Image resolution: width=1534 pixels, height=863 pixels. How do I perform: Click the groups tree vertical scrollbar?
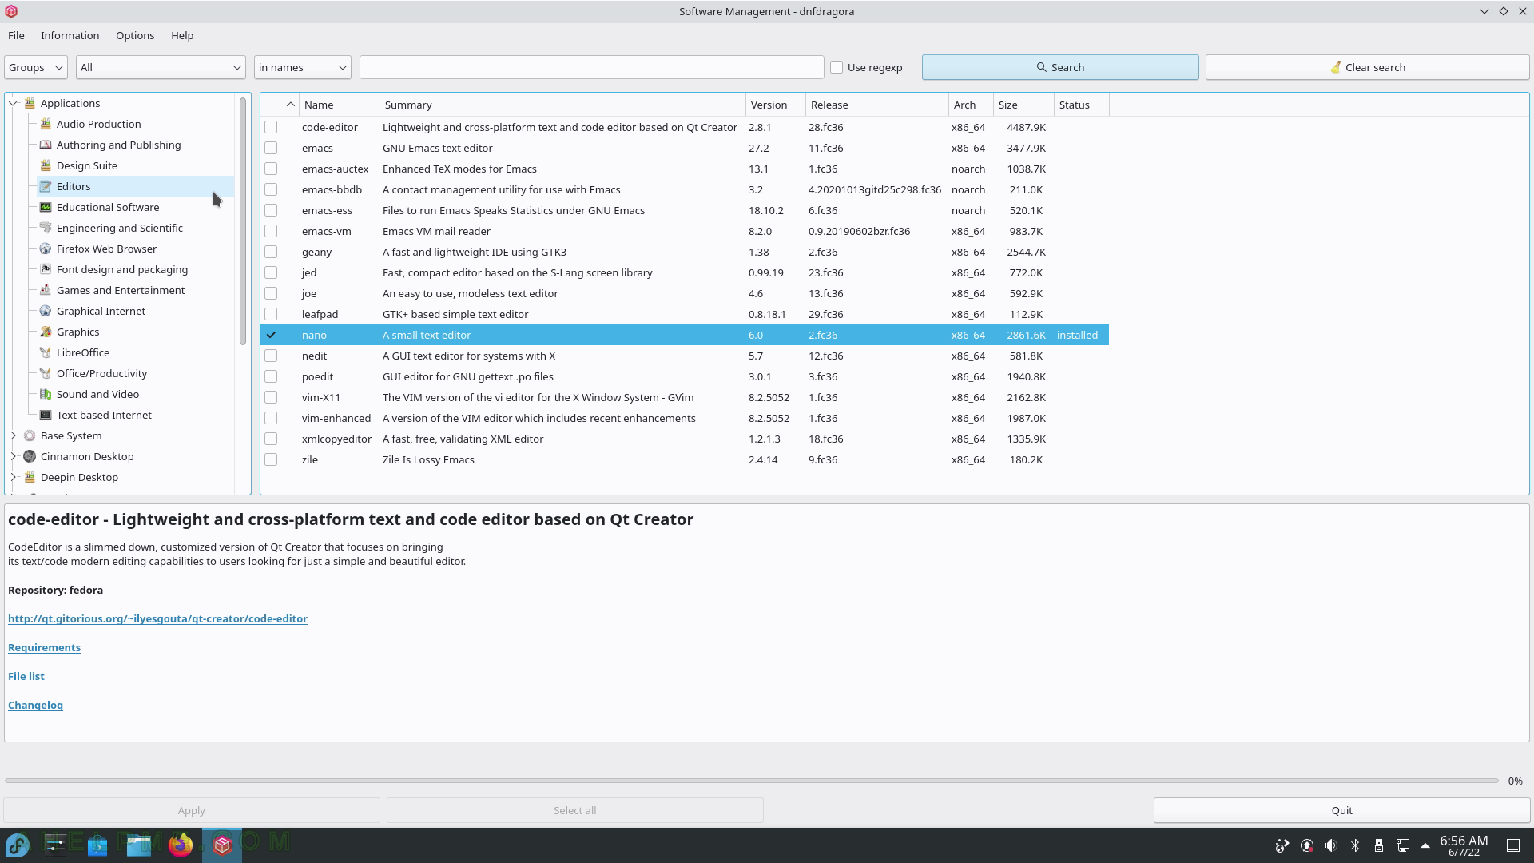click(x=243, y=221)
